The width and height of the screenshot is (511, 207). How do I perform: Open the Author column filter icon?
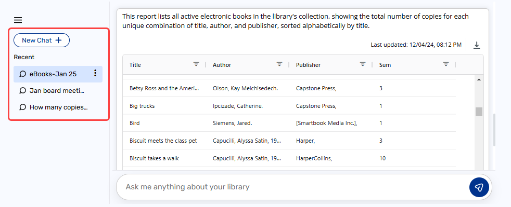click(279, 64)
